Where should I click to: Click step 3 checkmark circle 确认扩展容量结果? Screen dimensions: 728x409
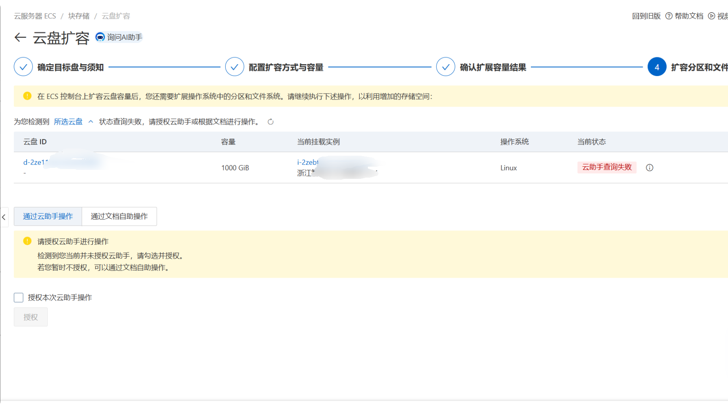445,67
